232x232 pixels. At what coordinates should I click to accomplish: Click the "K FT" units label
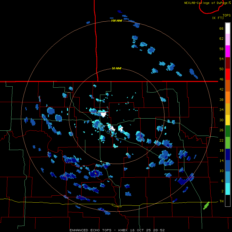point(218,18)
